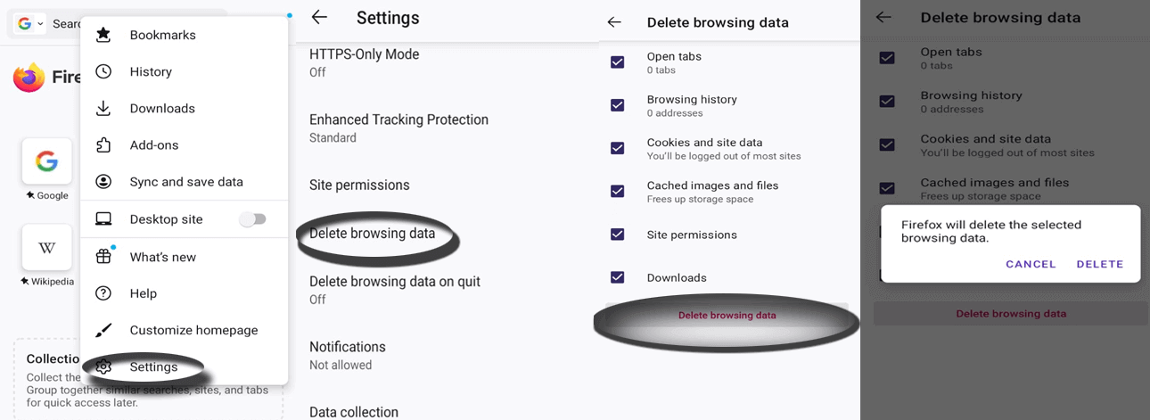Click the Sync and save data account icon
Screen dimensions: 1150x420
pyautogui.click(x=103, y=182)
